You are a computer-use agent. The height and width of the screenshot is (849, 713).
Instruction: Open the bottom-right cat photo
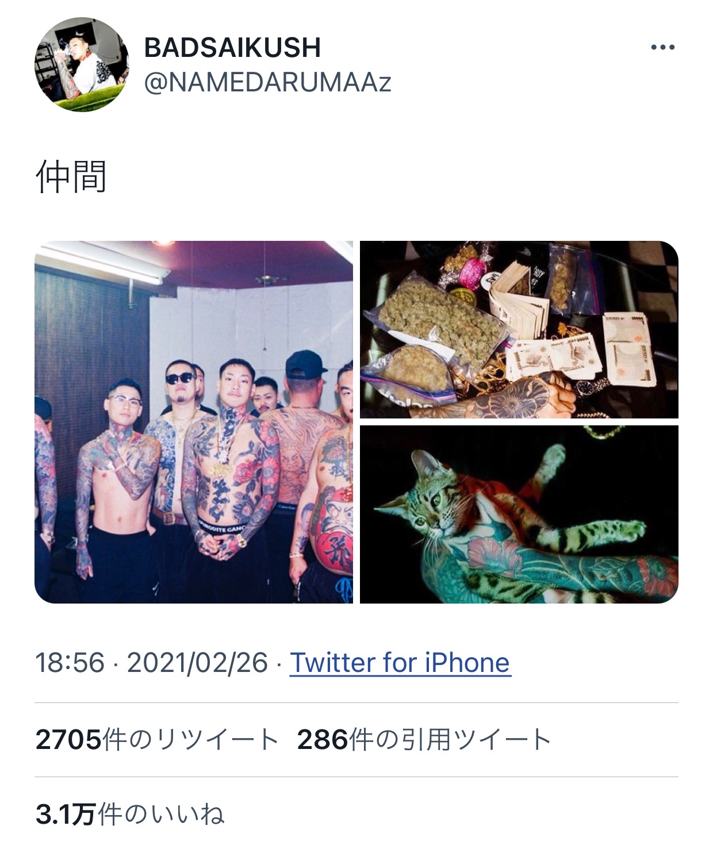coord(519,514)
